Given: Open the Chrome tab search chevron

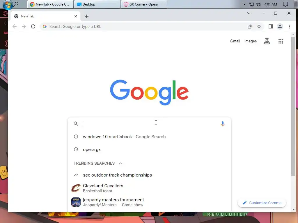Looking at the screenshot, I should 249,13.
